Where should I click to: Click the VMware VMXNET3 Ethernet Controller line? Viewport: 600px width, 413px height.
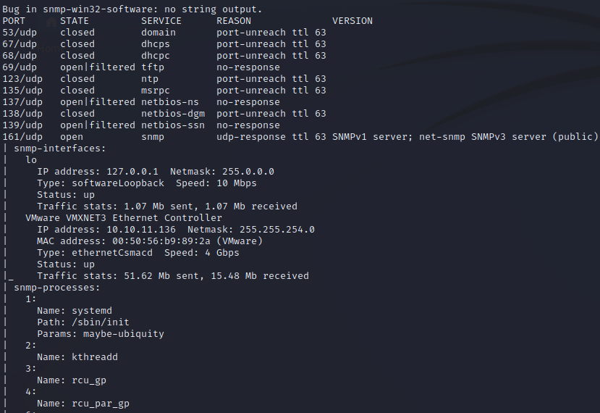click(124, 218)
